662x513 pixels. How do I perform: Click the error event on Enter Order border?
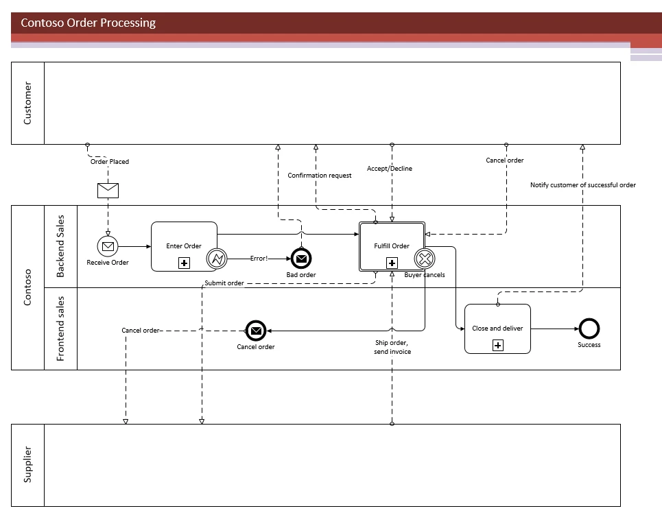point(216,259)
